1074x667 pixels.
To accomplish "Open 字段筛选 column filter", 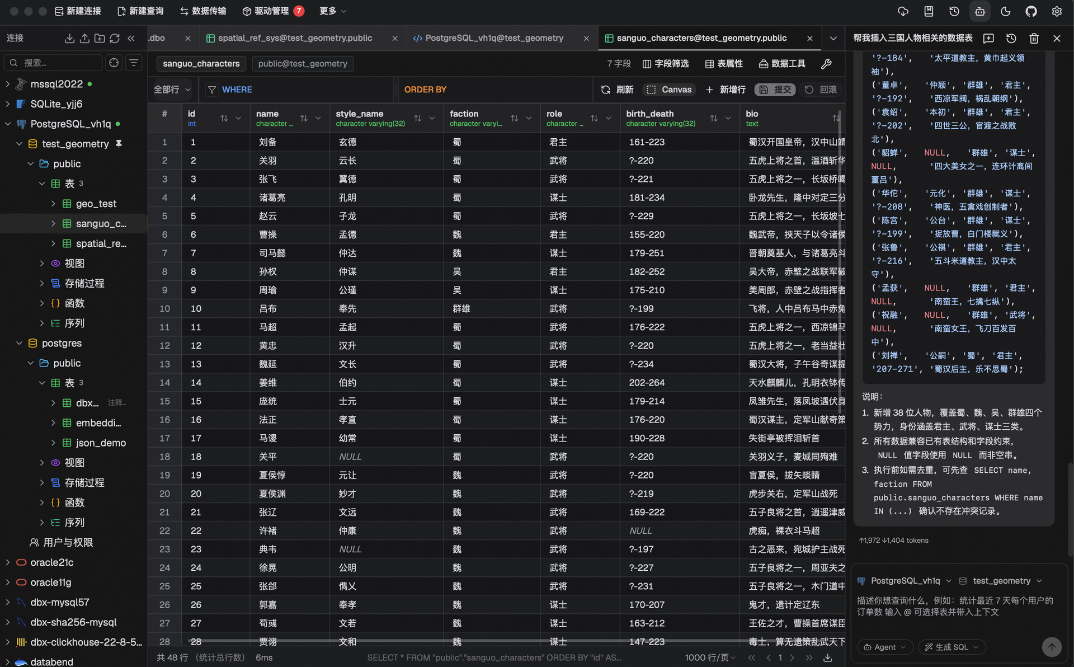I will (x=666, y=64).
